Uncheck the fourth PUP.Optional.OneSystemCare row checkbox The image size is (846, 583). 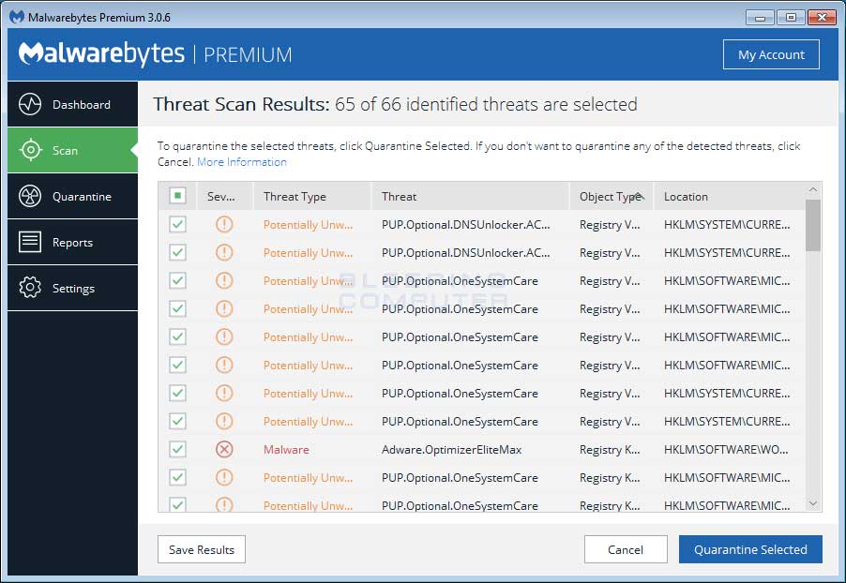tap(177, 365)
